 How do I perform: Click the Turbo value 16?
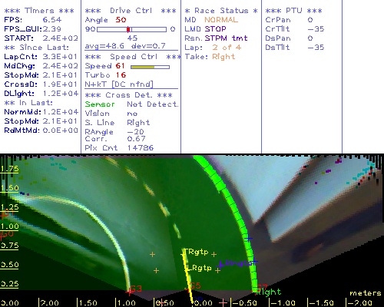(x=121, y=75)
